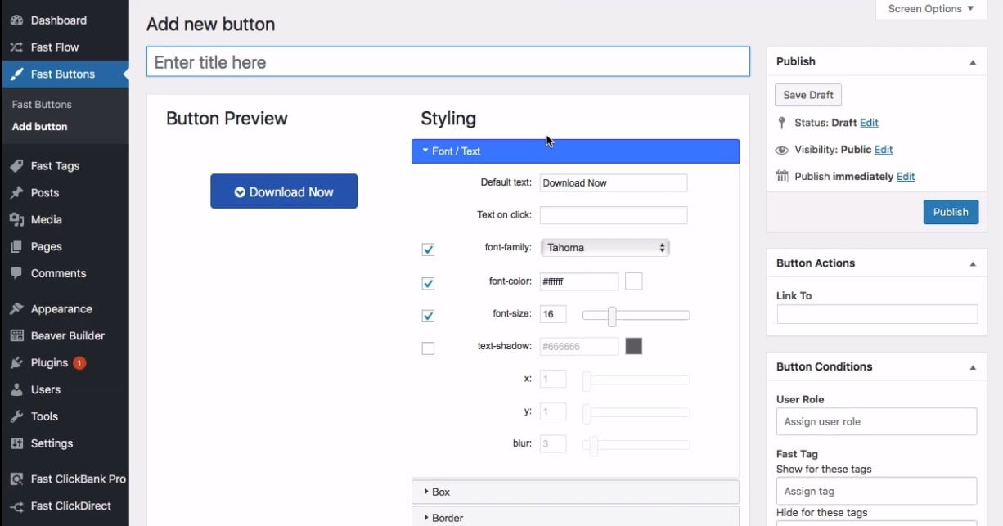This screenshot has width=1003, height=526.
Task: Enable the text-shadow checkbox
Action: pyautogui.click(x=428, y=348)
